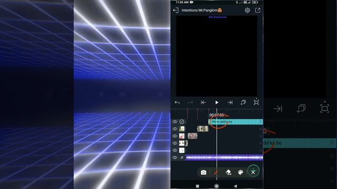Click the 00:07:03 timecode display
This screenshot has height=189, width=337.
[x=216, y=115]
